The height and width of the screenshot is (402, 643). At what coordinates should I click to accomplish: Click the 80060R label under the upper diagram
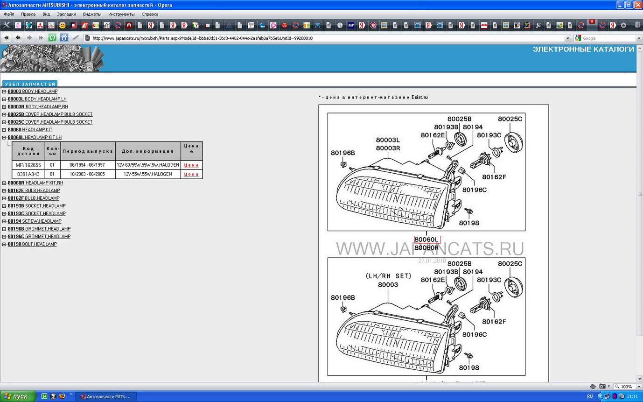427,247
